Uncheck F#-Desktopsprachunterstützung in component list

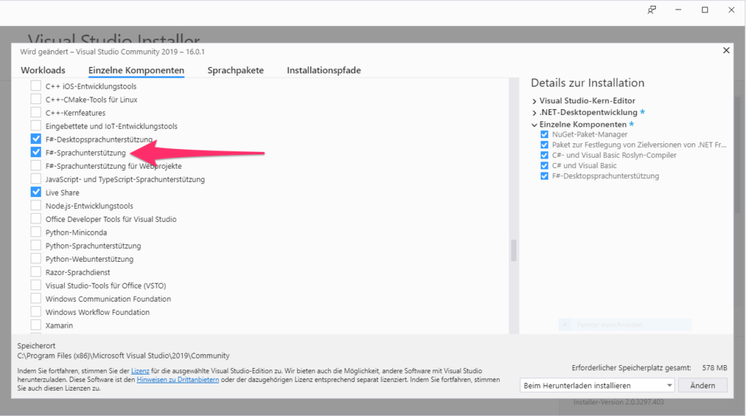[36, 139]
